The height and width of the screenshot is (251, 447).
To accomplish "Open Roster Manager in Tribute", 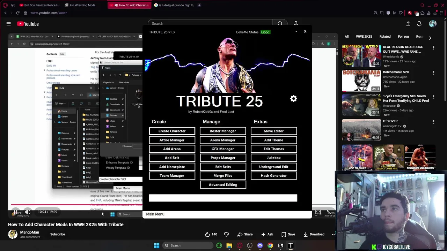I will click(x=223, y=131).
